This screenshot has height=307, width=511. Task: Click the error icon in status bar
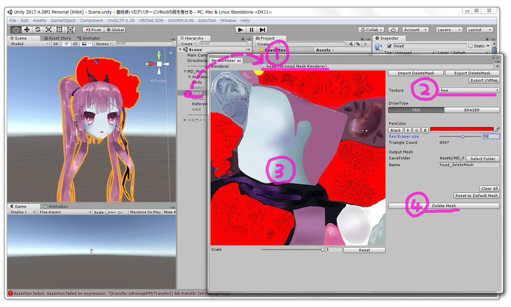(10, 293)
